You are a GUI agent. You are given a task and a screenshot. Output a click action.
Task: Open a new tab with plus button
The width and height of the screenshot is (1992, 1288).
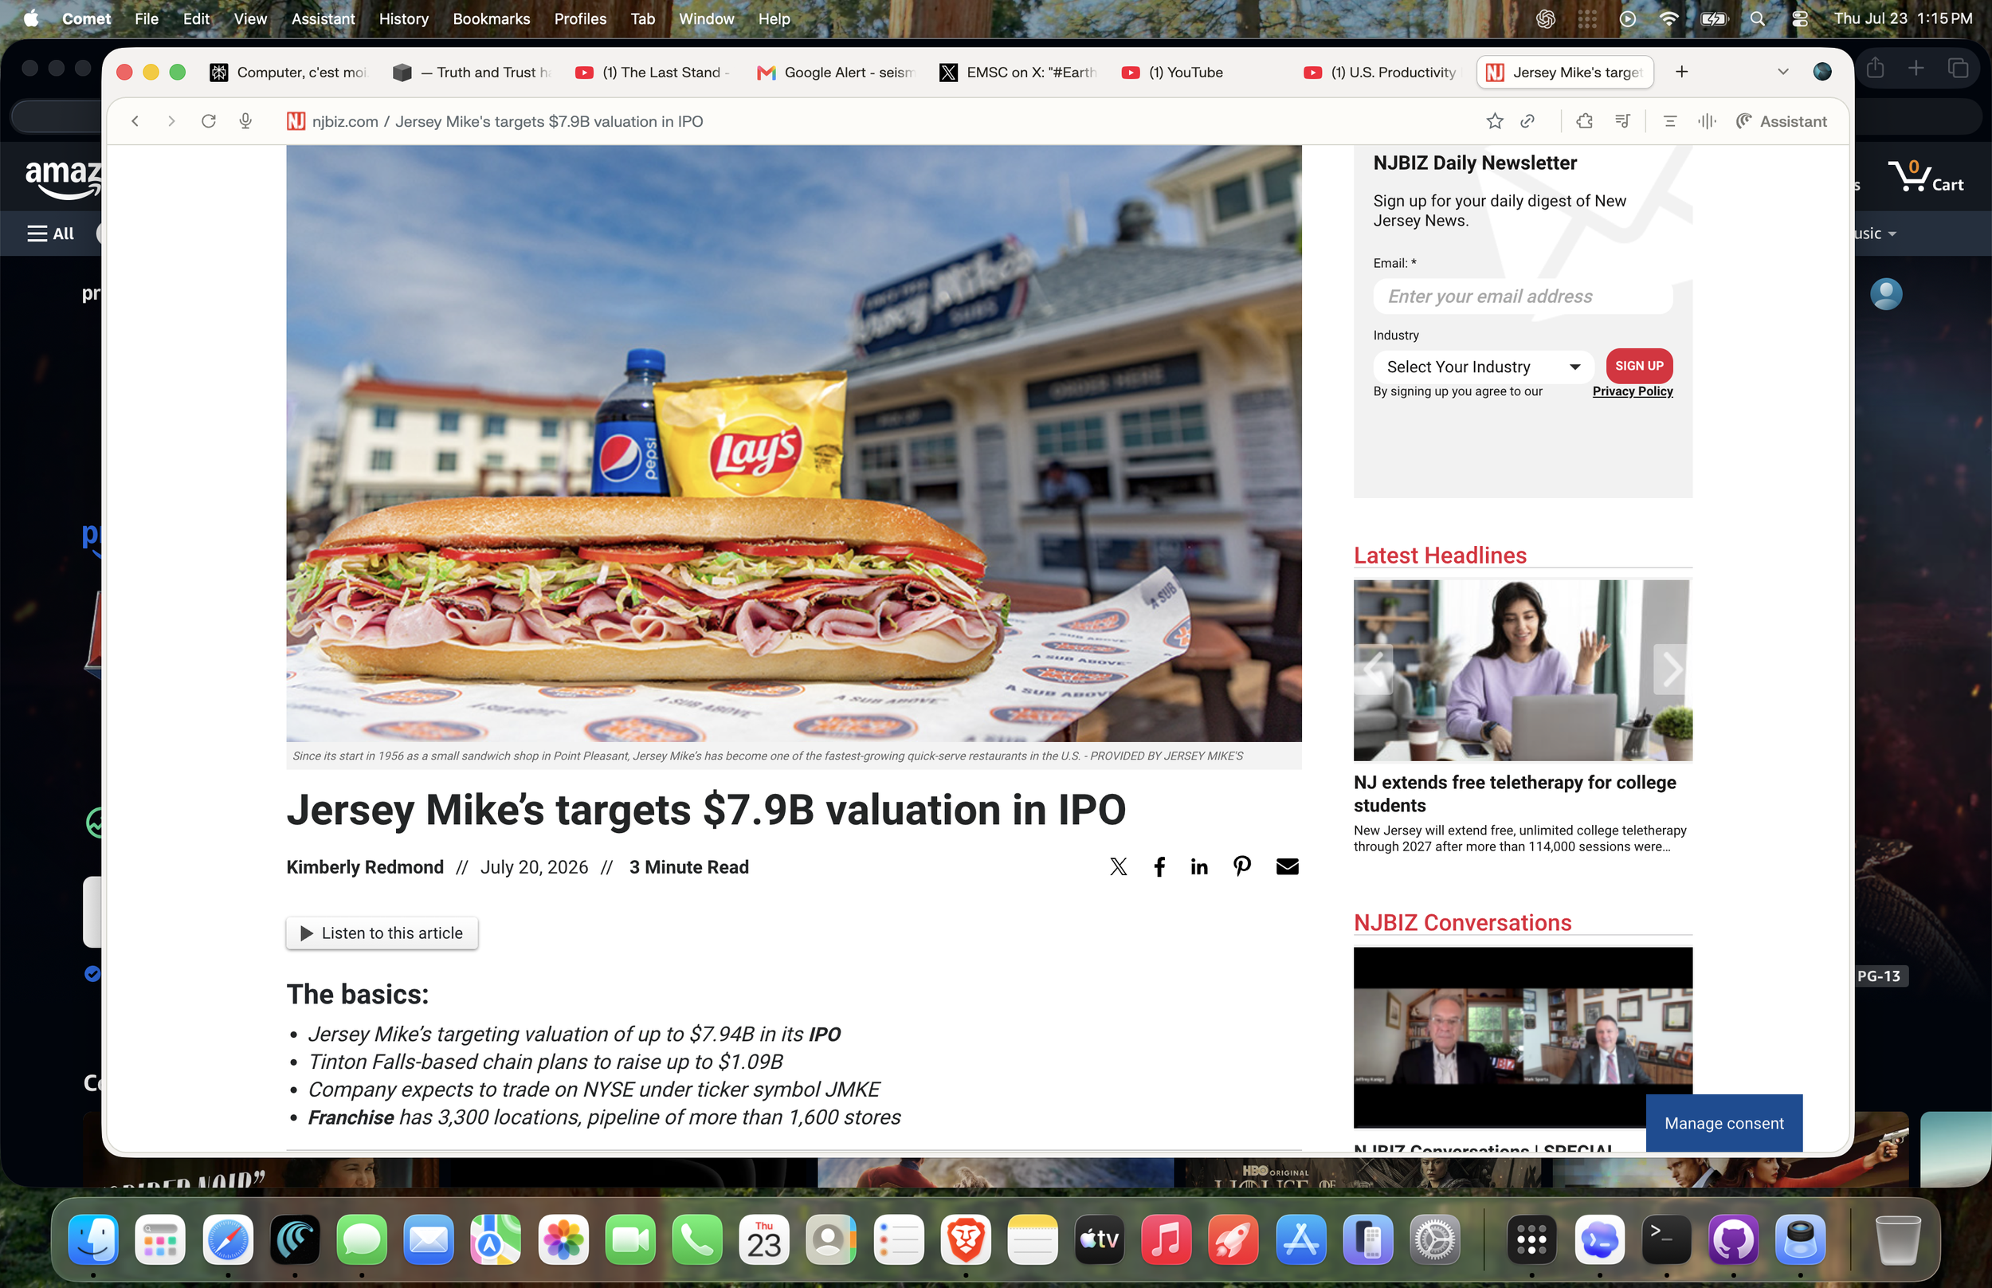1682,72
